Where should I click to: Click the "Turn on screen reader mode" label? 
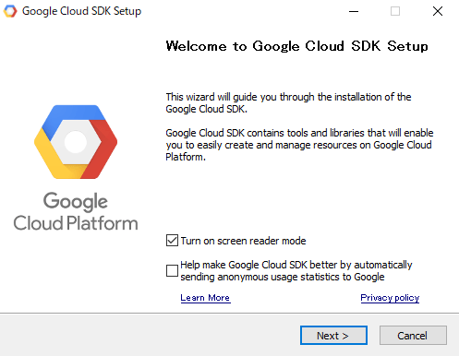[x=243, y=241]
